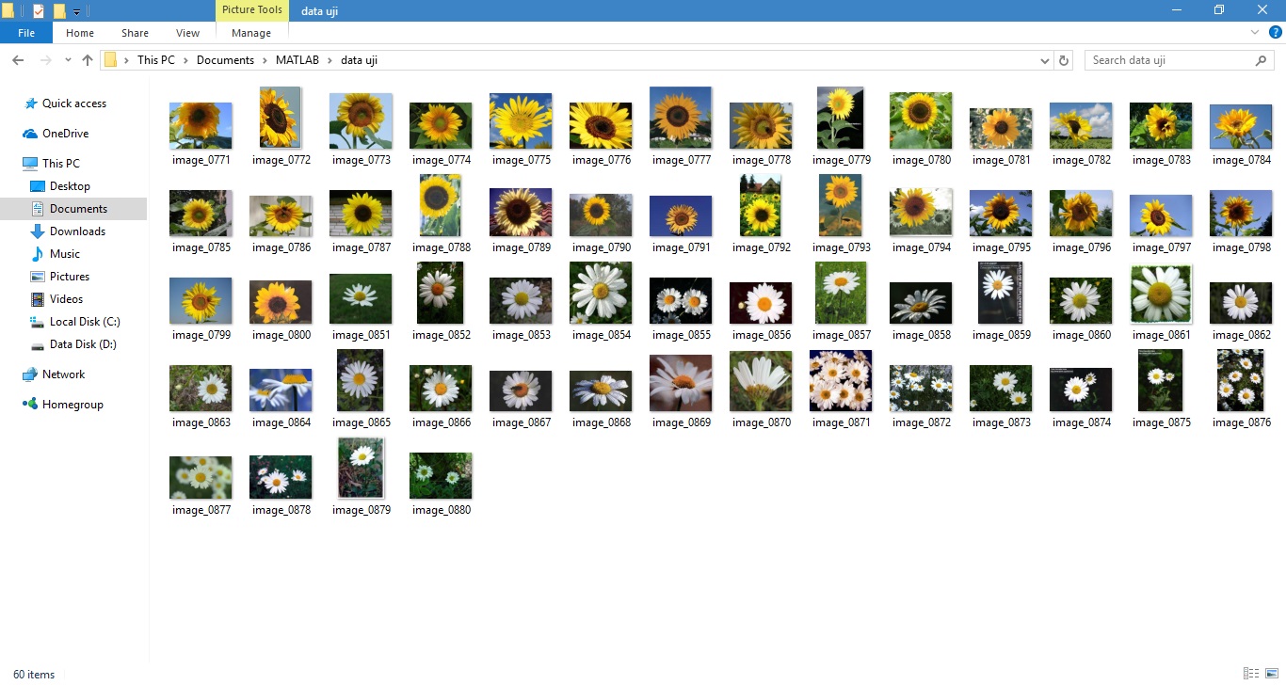The image size is (1286, 685).
Task: Open Homegroup in the navigation pane
Action: 72,405
